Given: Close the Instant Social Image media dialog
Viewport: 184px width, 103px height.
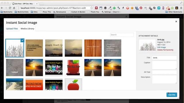Looking at the screenshot, I should click(x=176, y=21).
